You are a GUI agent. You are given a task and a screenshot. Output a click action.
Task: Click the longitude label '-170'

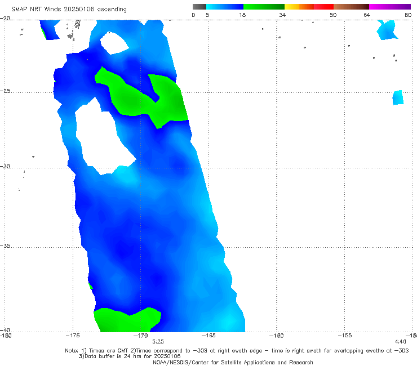click(141, 336)
